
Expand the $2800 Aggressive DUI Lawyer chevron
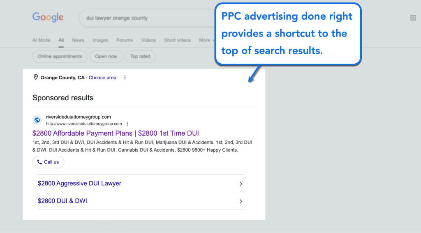tap(241, 184)
